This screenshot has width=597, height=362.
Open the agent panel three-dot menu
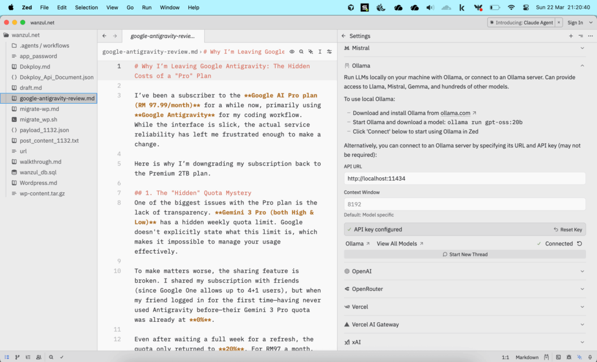590,36
